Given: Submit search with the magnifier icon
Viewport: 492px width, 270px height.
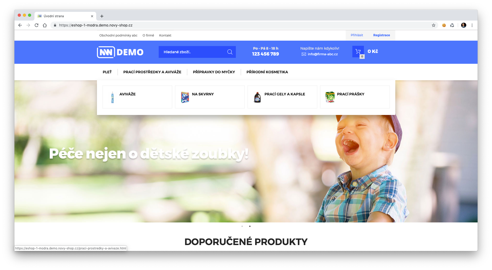Looking at the screenshot, I should [230, 52].
